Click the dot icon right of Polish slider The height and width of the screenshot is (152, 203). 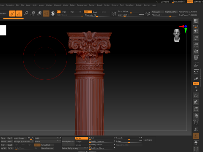tap(115, 138)
